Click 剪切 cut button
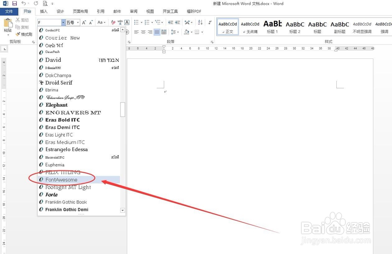The image size is (392, 254). point(22,20)
